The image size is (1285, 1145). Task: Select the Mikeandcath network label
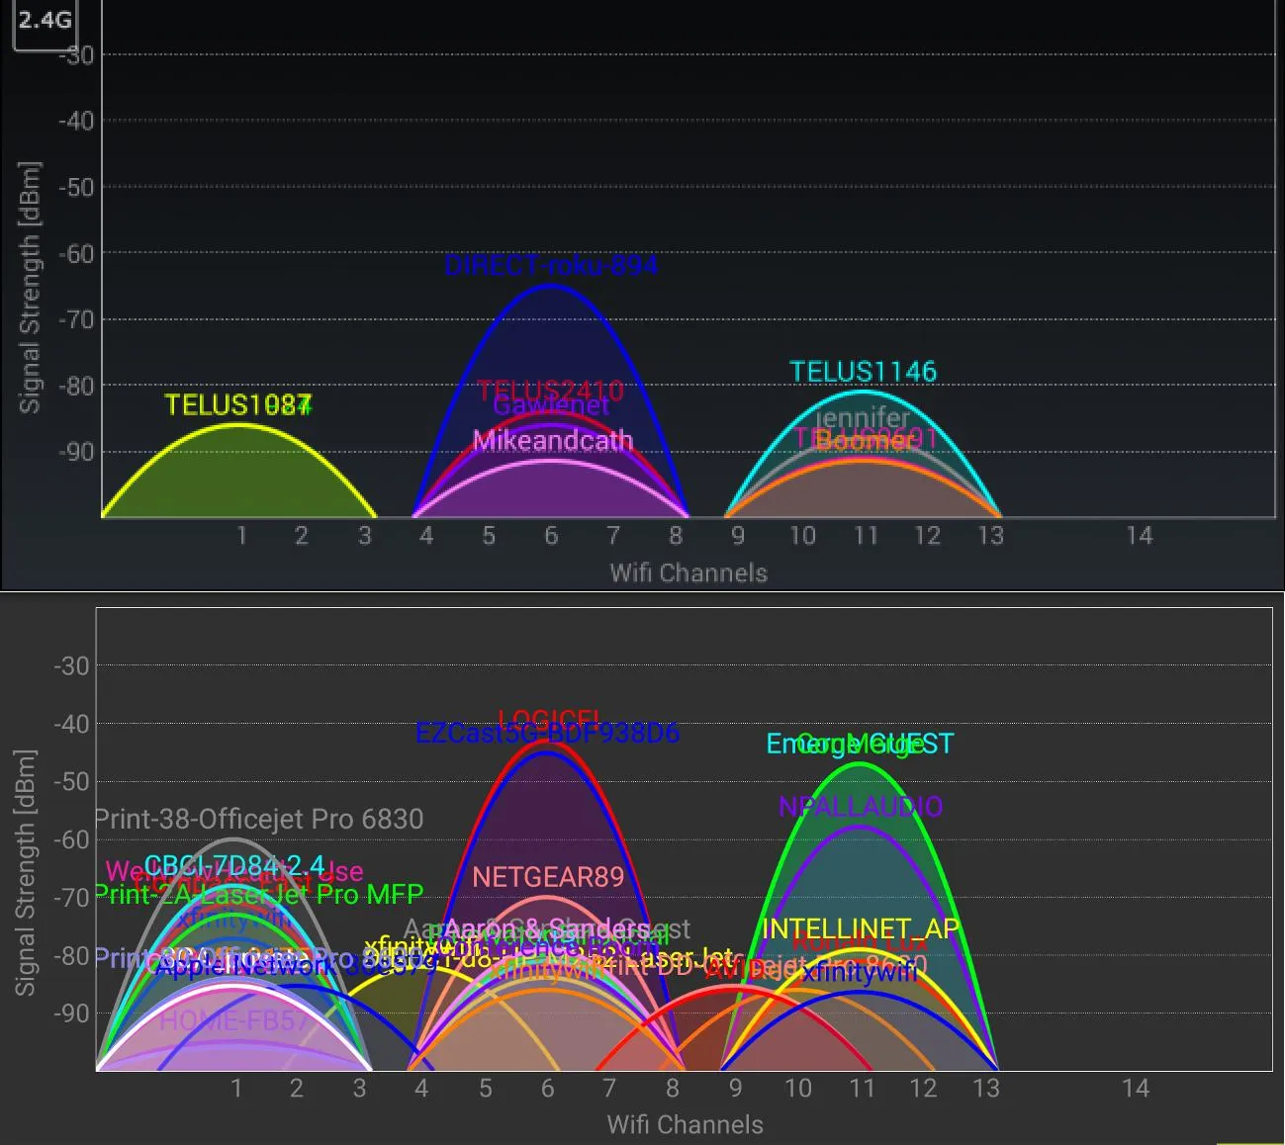(552, 440)
